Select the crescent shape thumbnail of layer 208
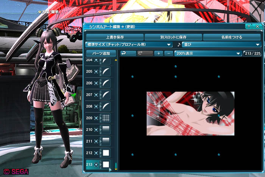This screenshot has height=177, width=265. (x=106, y=106)
